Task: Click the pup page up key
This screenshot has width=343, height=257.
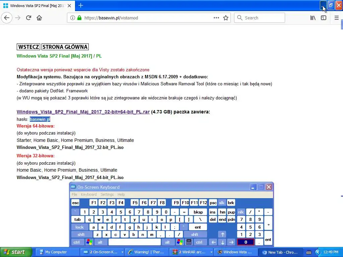Action: (231, 212)
